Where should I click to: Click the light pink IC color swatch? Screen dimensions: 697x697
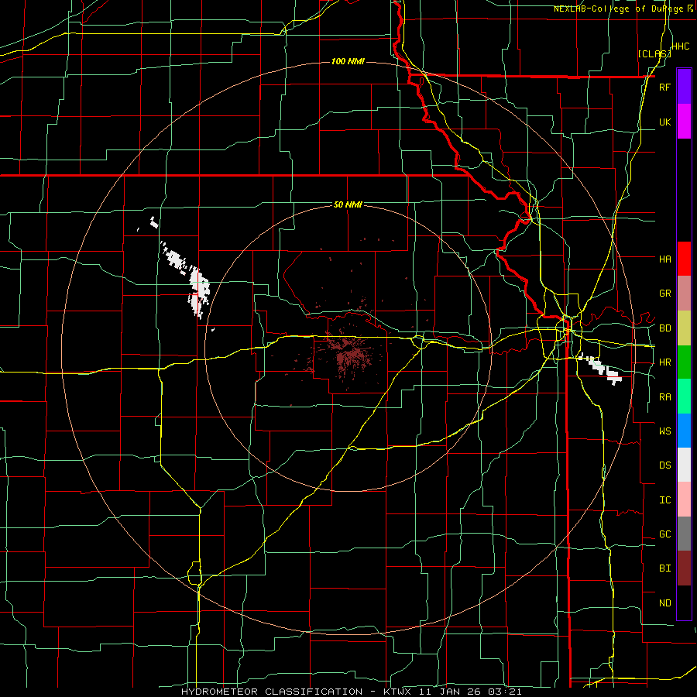click(684, 500)
